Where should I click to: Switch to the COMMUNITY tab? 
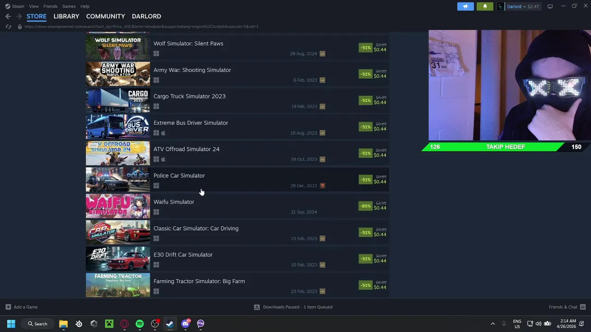click(105, 16)
